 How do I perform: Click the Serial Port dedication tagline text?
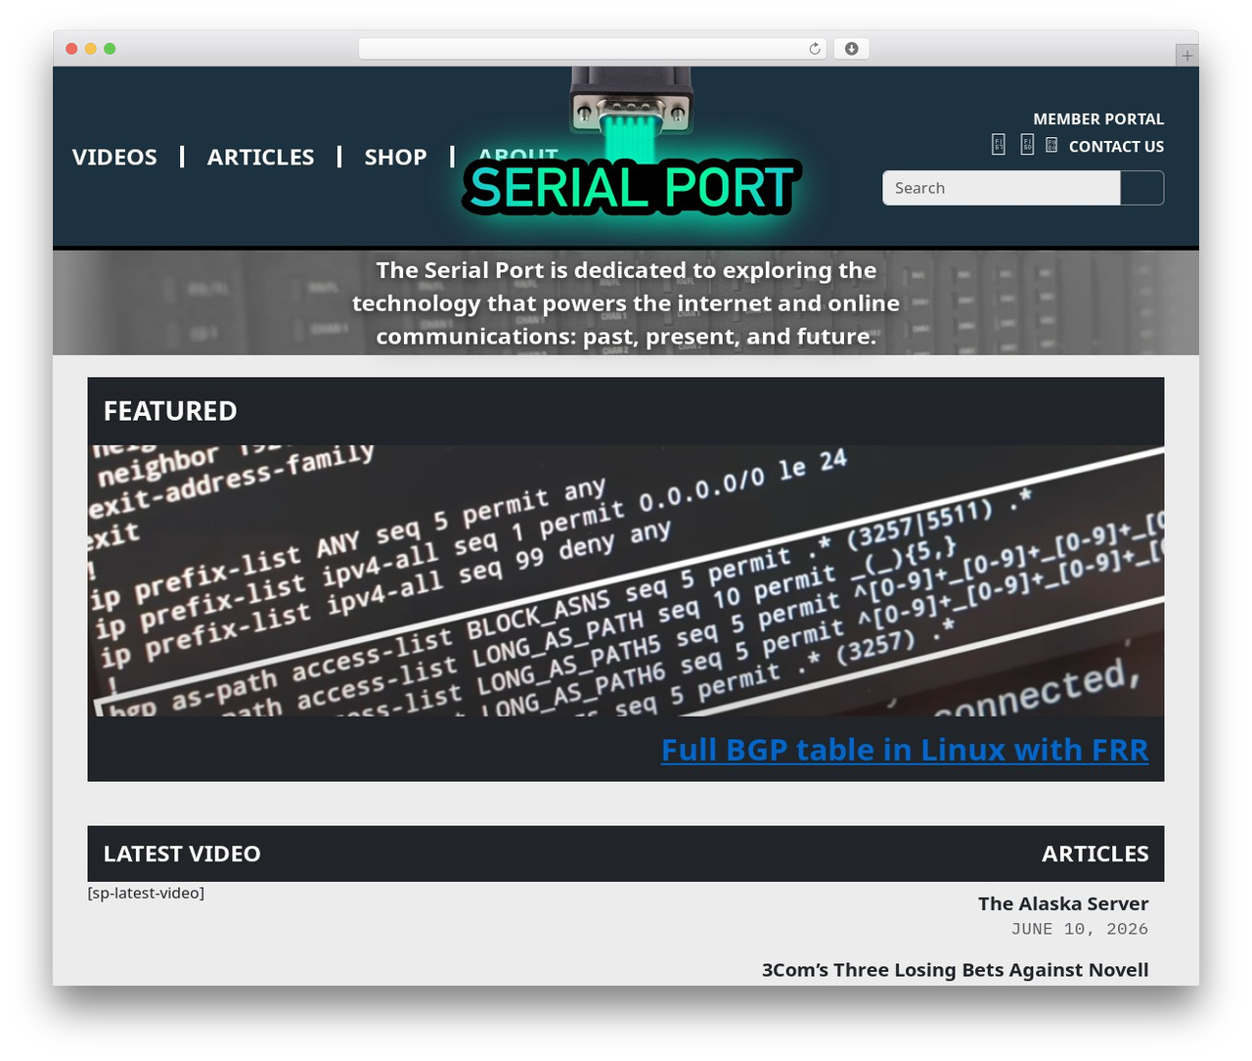[x=626, y=303]
